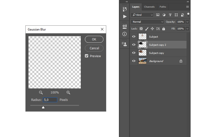Click the Fill value field

(x=181, y=29)
